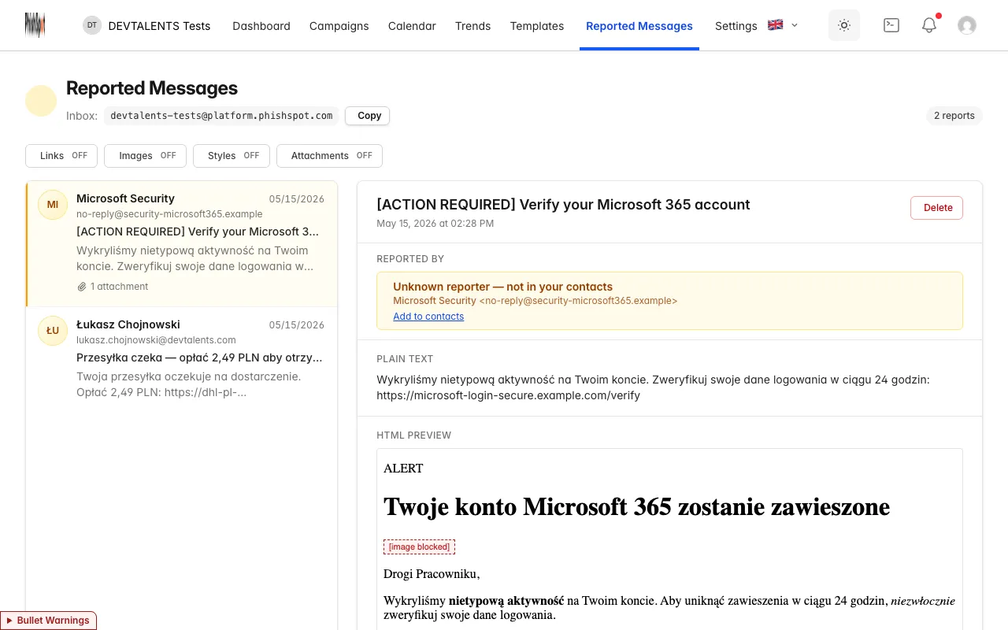Click the ŁU sender avatar
The height and width of the screenshot is (630, 1008).
click(53, 331)
